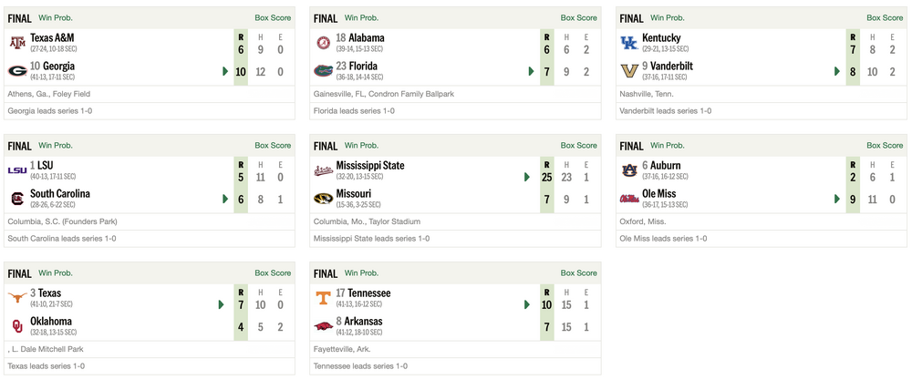Open Box Score for Texas A&M–Georgia game
912x380 pixels.
273,17
